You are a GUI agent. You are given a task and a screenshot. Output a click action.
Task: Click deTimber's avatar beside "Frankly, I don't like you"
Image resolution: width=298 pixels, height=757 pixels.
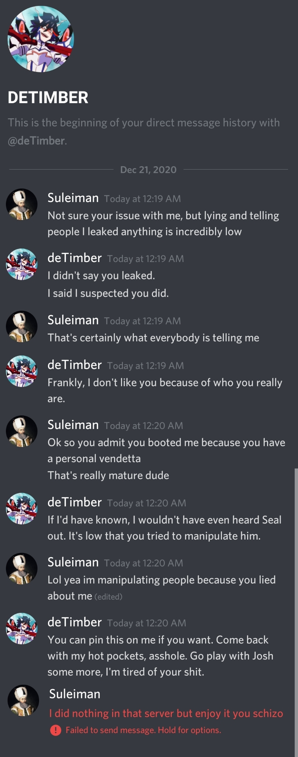pos(22,371)
